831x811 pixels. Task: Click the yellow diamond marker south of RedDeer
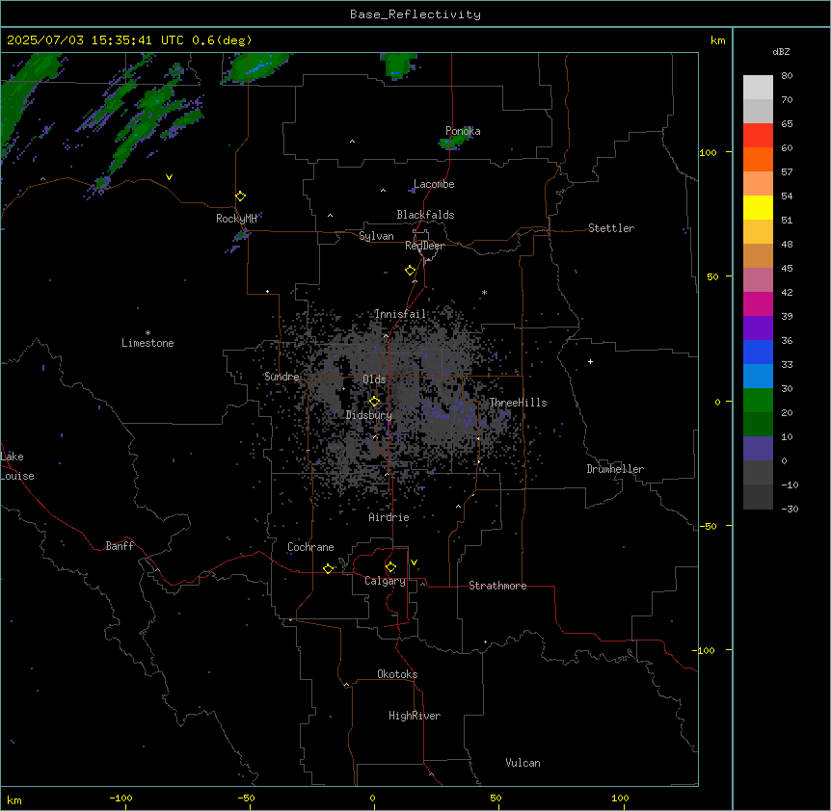coord(410,270)
